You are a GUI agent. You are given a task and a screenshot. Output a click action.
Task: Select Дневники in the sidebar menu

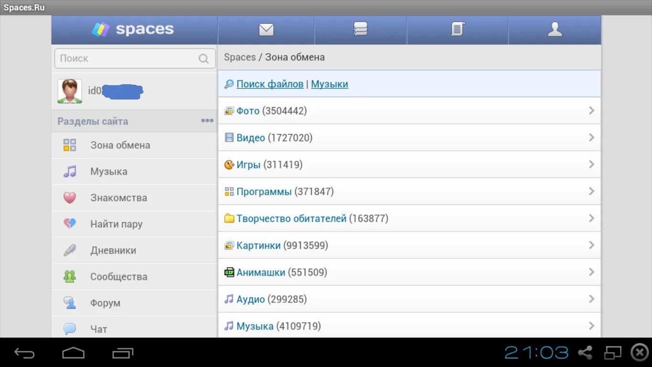(x=134, y=250)
